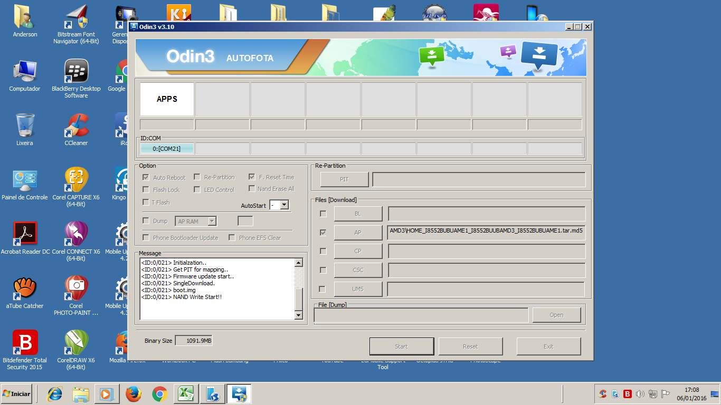Open the aTube Catcher shortcut
721x405 pixels.
tap(25, 293)
